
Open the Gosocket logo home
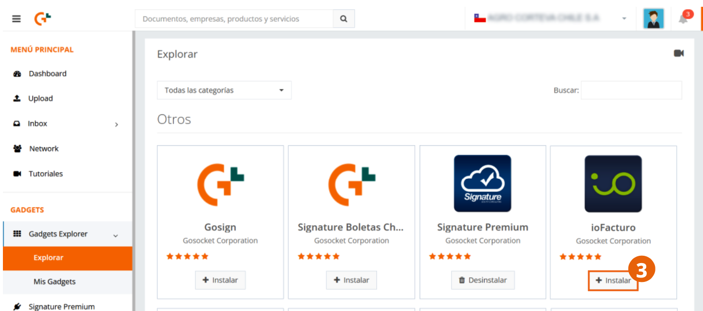pyautogui.click(x=43, y=19)
